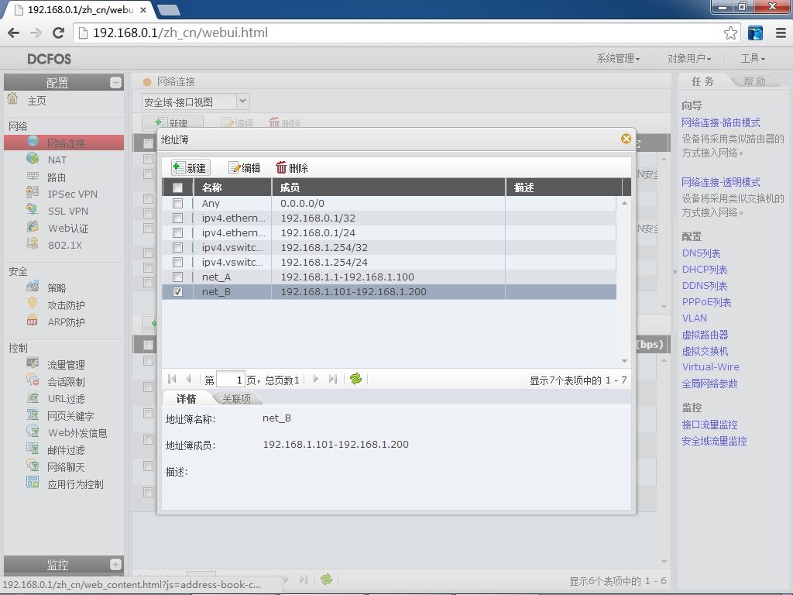Click address book list scroll-up arrow
The height and width of the screenshot is (595, 793).
pyautogui.click(x=625, y=203)
